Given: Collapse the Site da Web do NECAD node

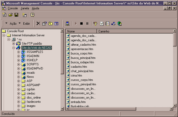Looking at the screenshot, I should click(x=14, y=48).
